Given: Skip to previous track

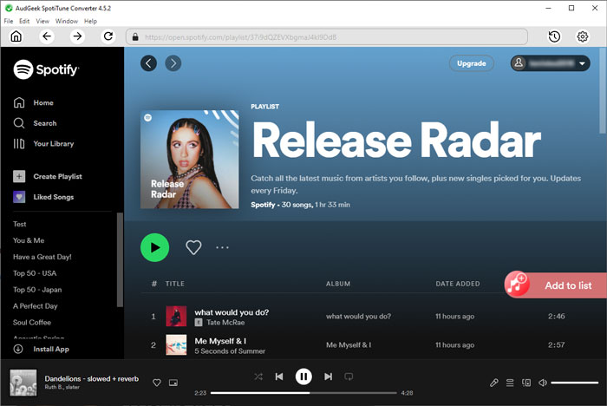Looking at the screenshot, I should coord(279,377).
